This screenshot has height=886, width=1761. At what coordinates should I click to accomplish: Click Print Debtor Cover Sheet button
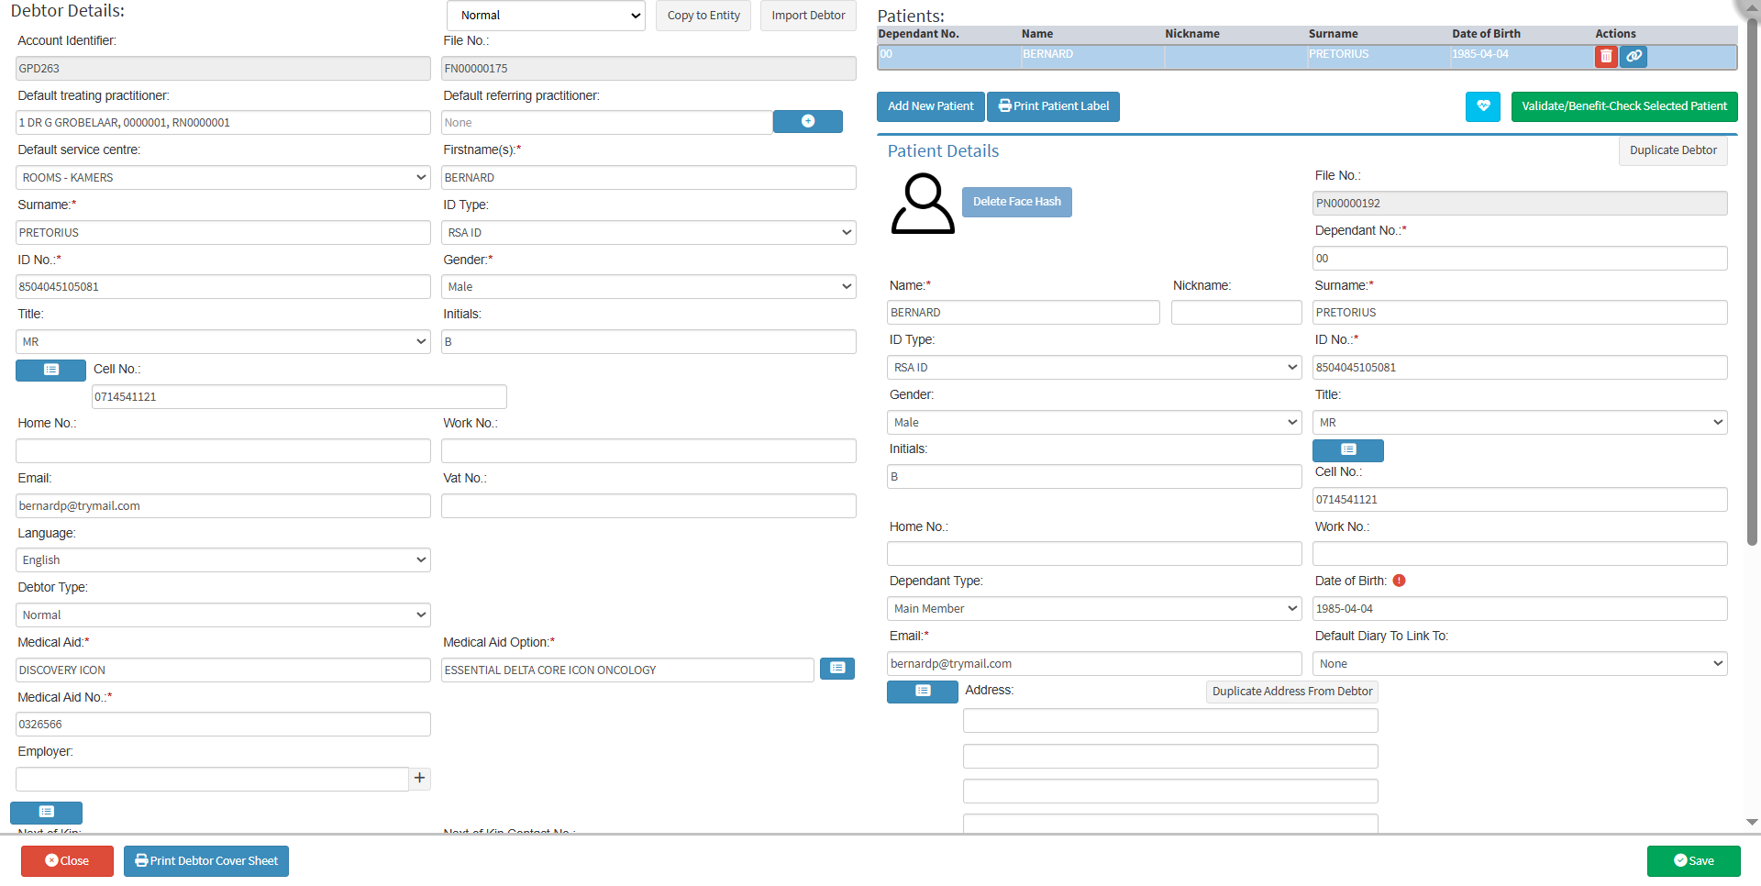[206, 861]
